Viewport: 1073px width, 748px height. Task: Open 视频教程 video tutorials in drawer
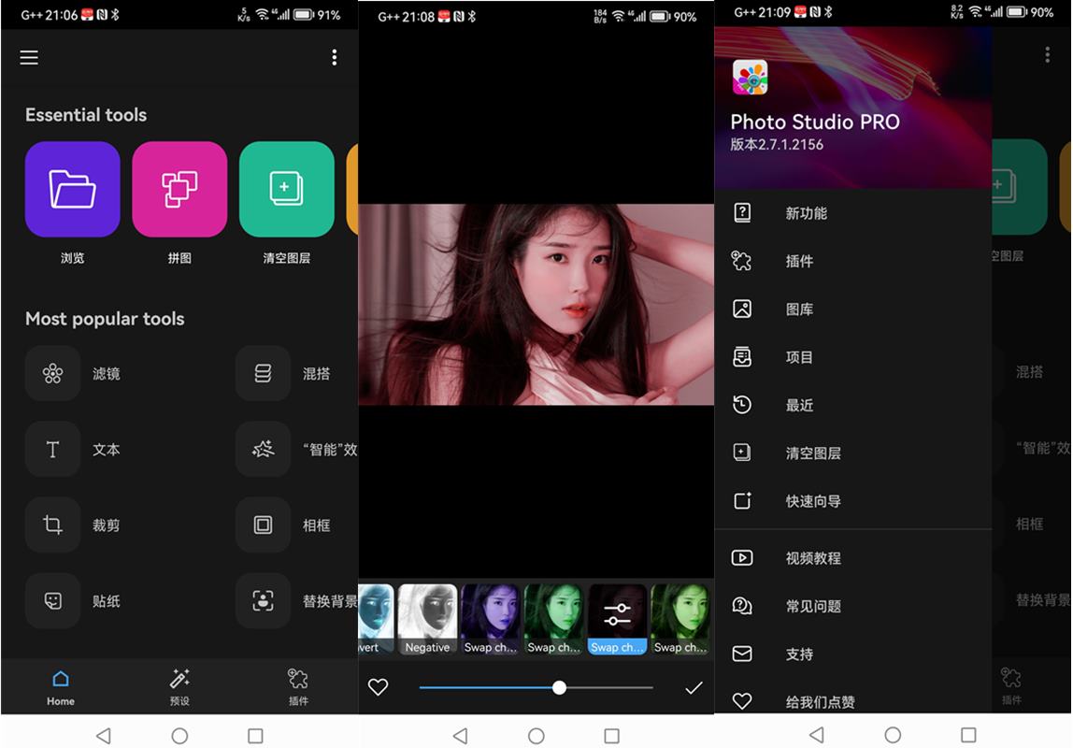pyautogui.click(x=812, y=558)
